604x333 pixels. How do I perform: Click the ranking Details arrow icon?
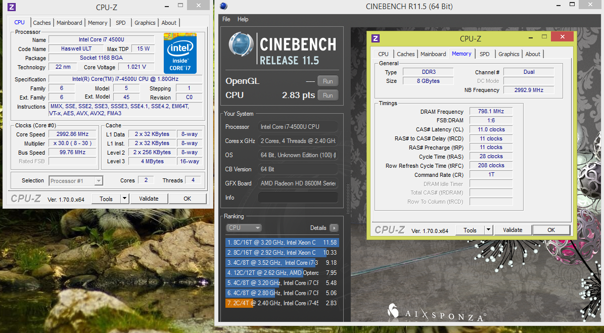pos(334,228)
